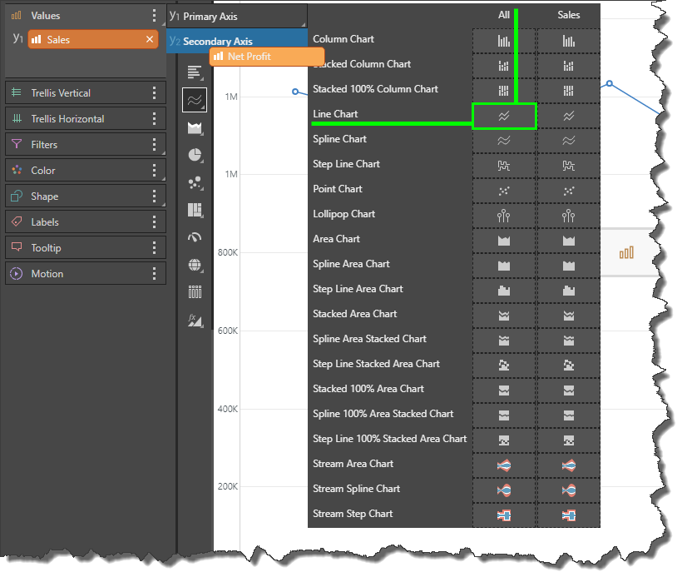Expand Trellis Vertical three-dot options menu
687x582 pixels.
click(154, 92)
